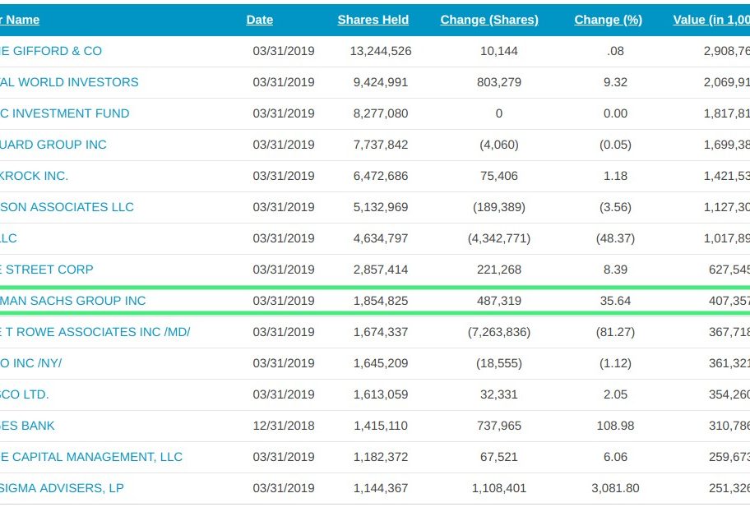Select shares held value 1,613,059
750x507 pixels.
381,394
